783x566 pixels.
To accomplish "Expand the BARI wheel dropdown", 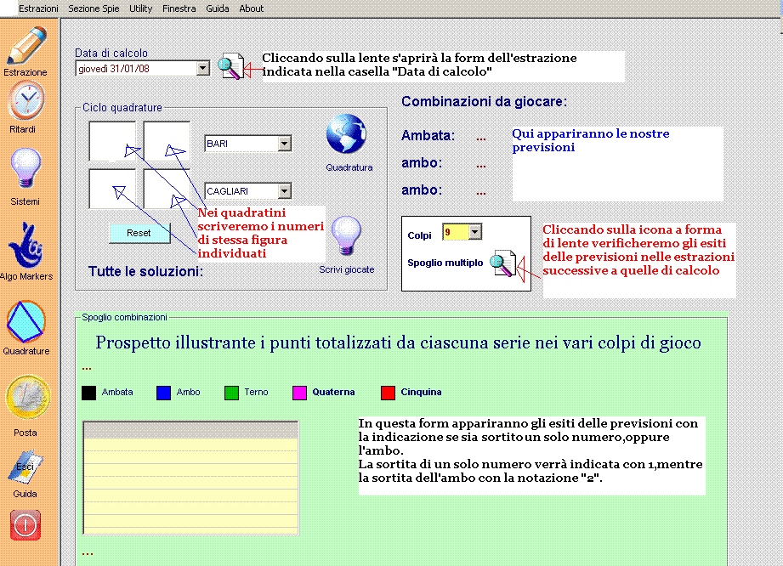I will coord(284,144).
